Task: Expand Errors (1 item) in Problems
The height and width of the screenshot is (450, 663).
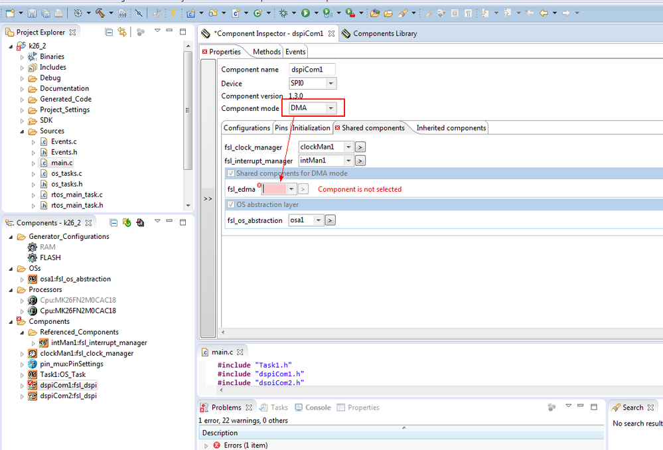Action: [206, 445]
